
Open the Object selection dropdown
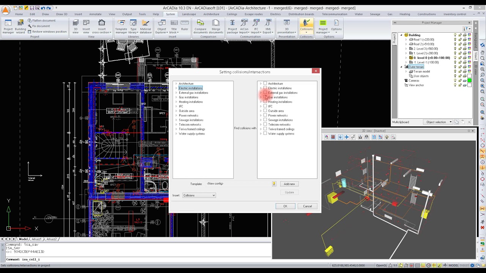point(438,122)
